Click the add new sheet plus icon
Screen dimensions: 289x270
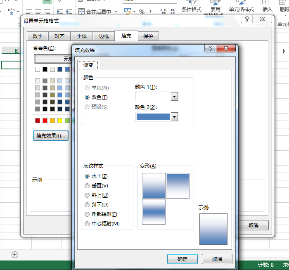(x=15, y=255)
